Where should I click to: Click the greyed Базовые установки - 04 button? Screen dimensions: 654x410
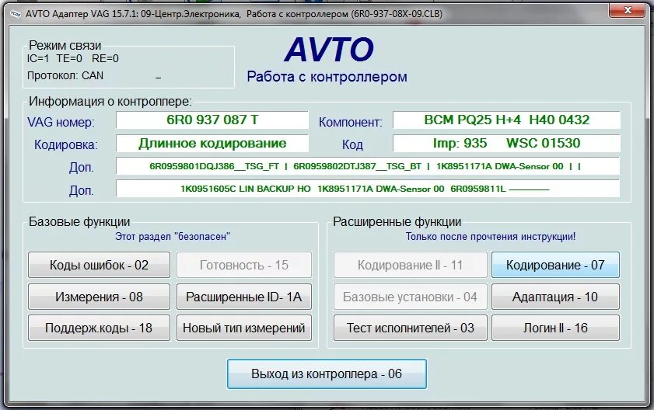(410, 297)
